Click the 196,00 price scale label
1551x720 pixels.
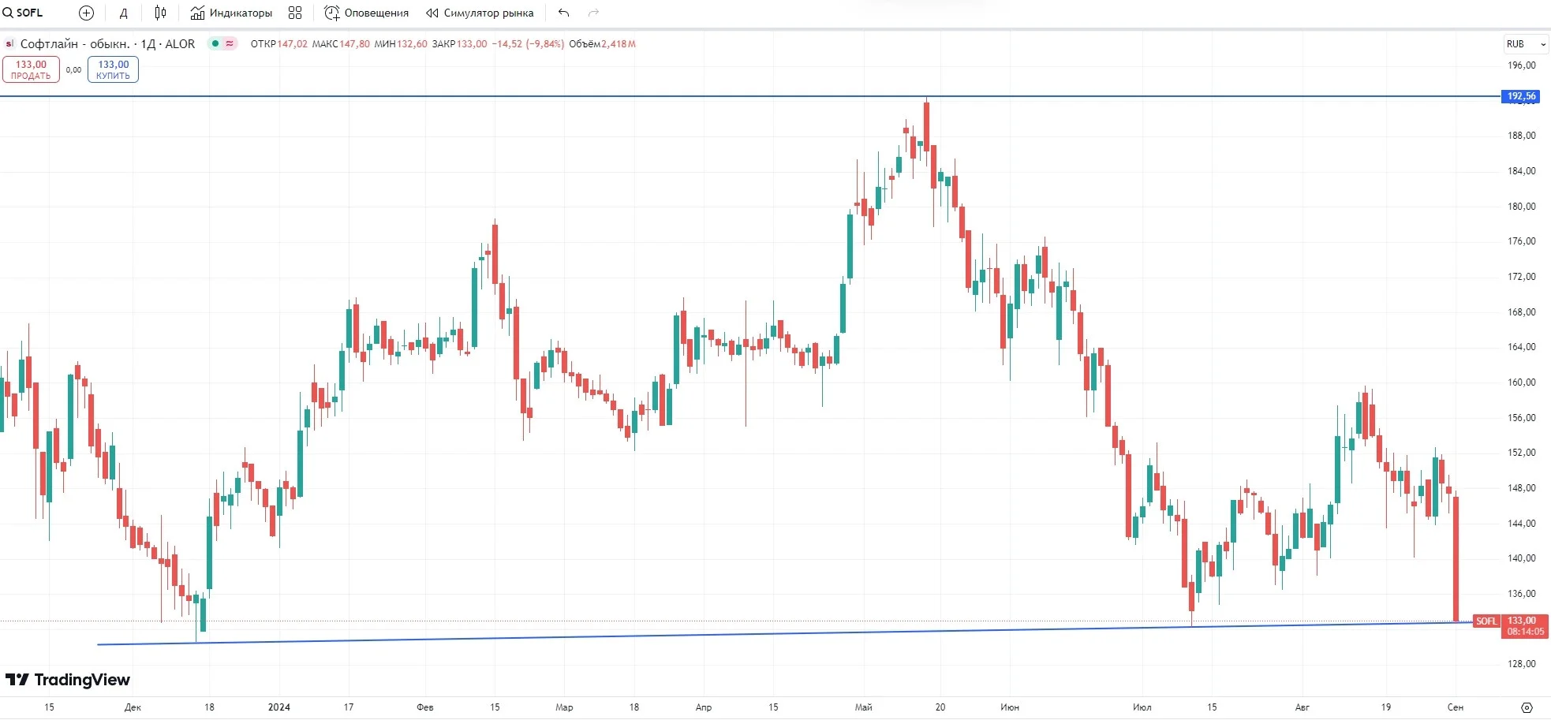[x=1522, y=65]
